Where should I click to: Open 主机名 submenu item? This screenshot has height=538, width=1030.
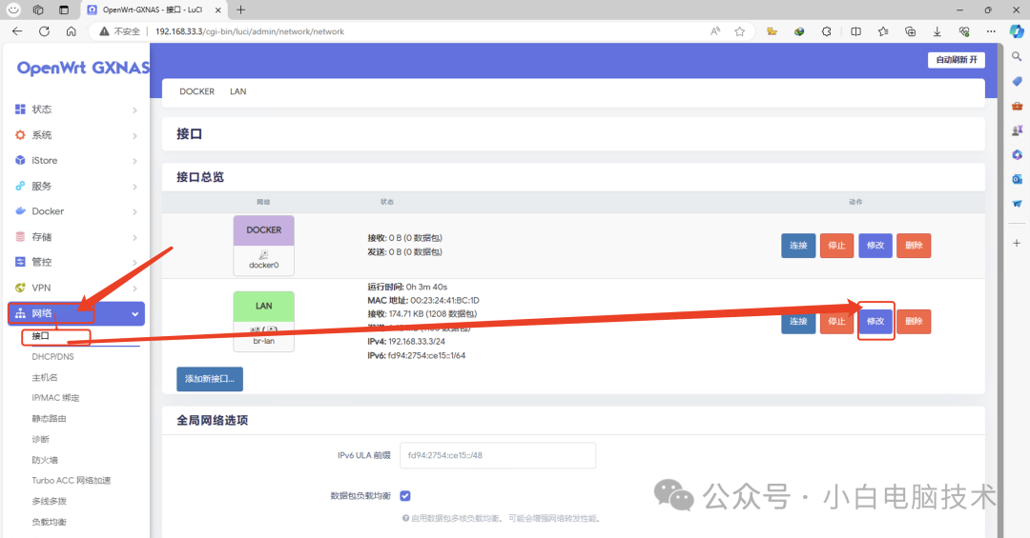coord(45,377)
